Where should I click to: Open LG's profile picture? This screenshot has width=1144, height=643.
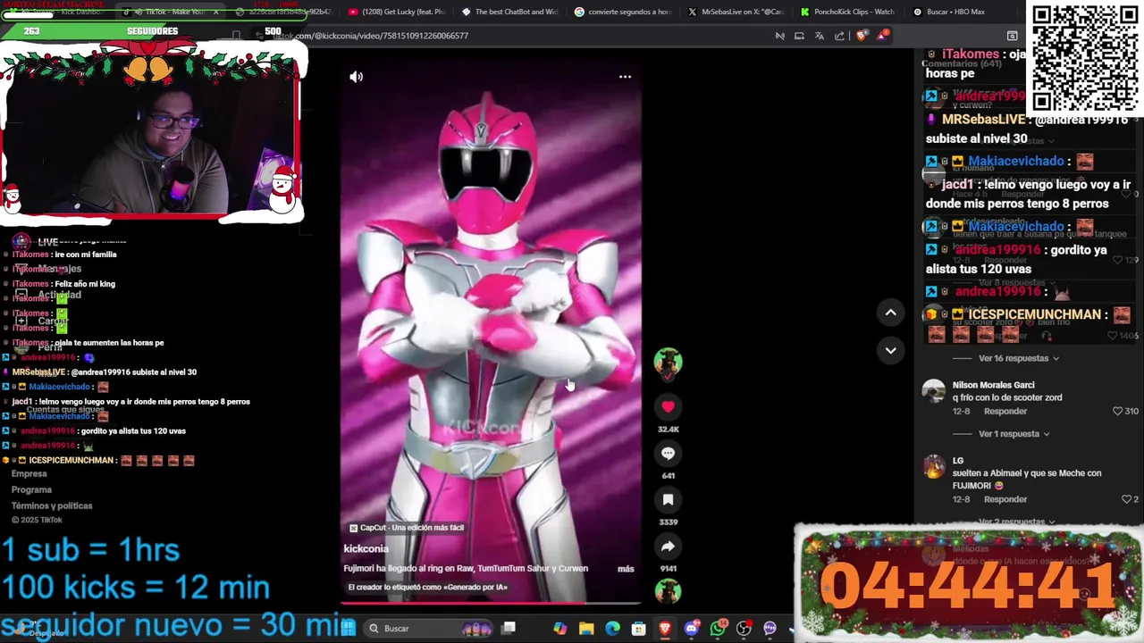pos(934,466)
